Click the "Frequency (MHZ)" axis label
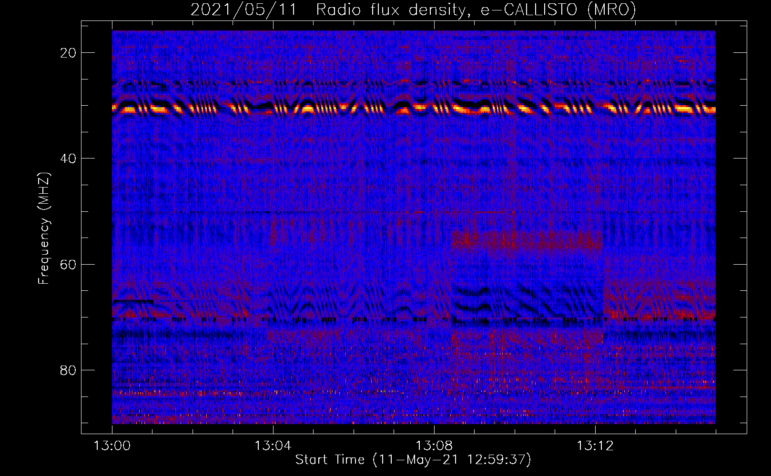Screen dimensions: 771x476 [x=44, y=228]
